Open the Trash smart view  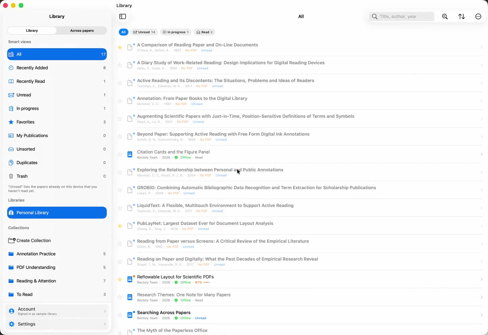coord(57,176)
